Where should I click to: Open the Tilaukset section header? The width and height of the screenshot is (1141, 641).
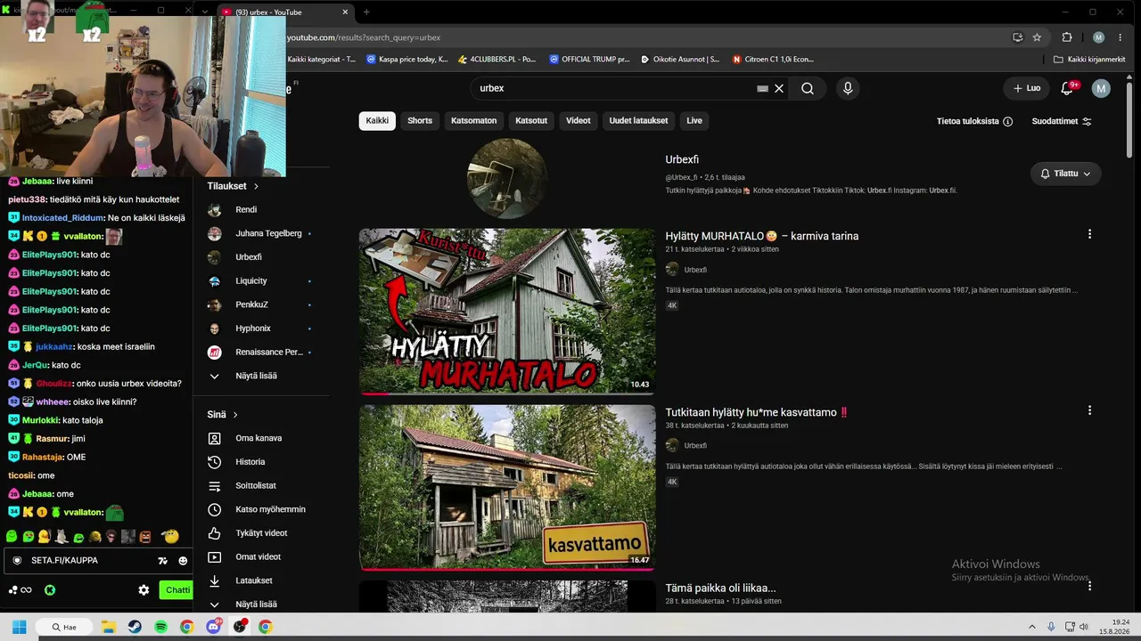pos(233,186)
